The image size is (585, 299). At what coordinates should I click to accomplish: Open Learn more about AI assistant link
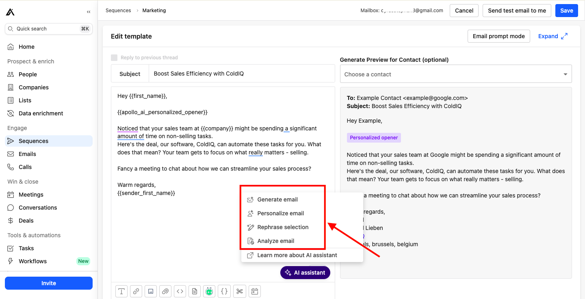click(x=297, y=255)
